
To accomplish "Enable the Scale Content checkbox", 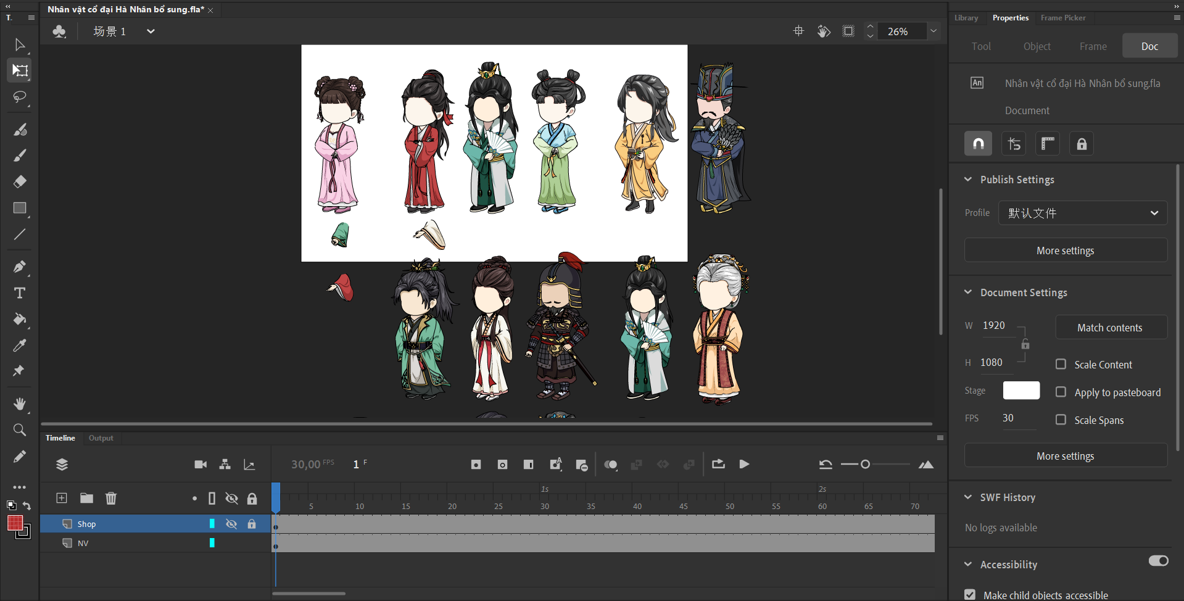I will 1061,364.
